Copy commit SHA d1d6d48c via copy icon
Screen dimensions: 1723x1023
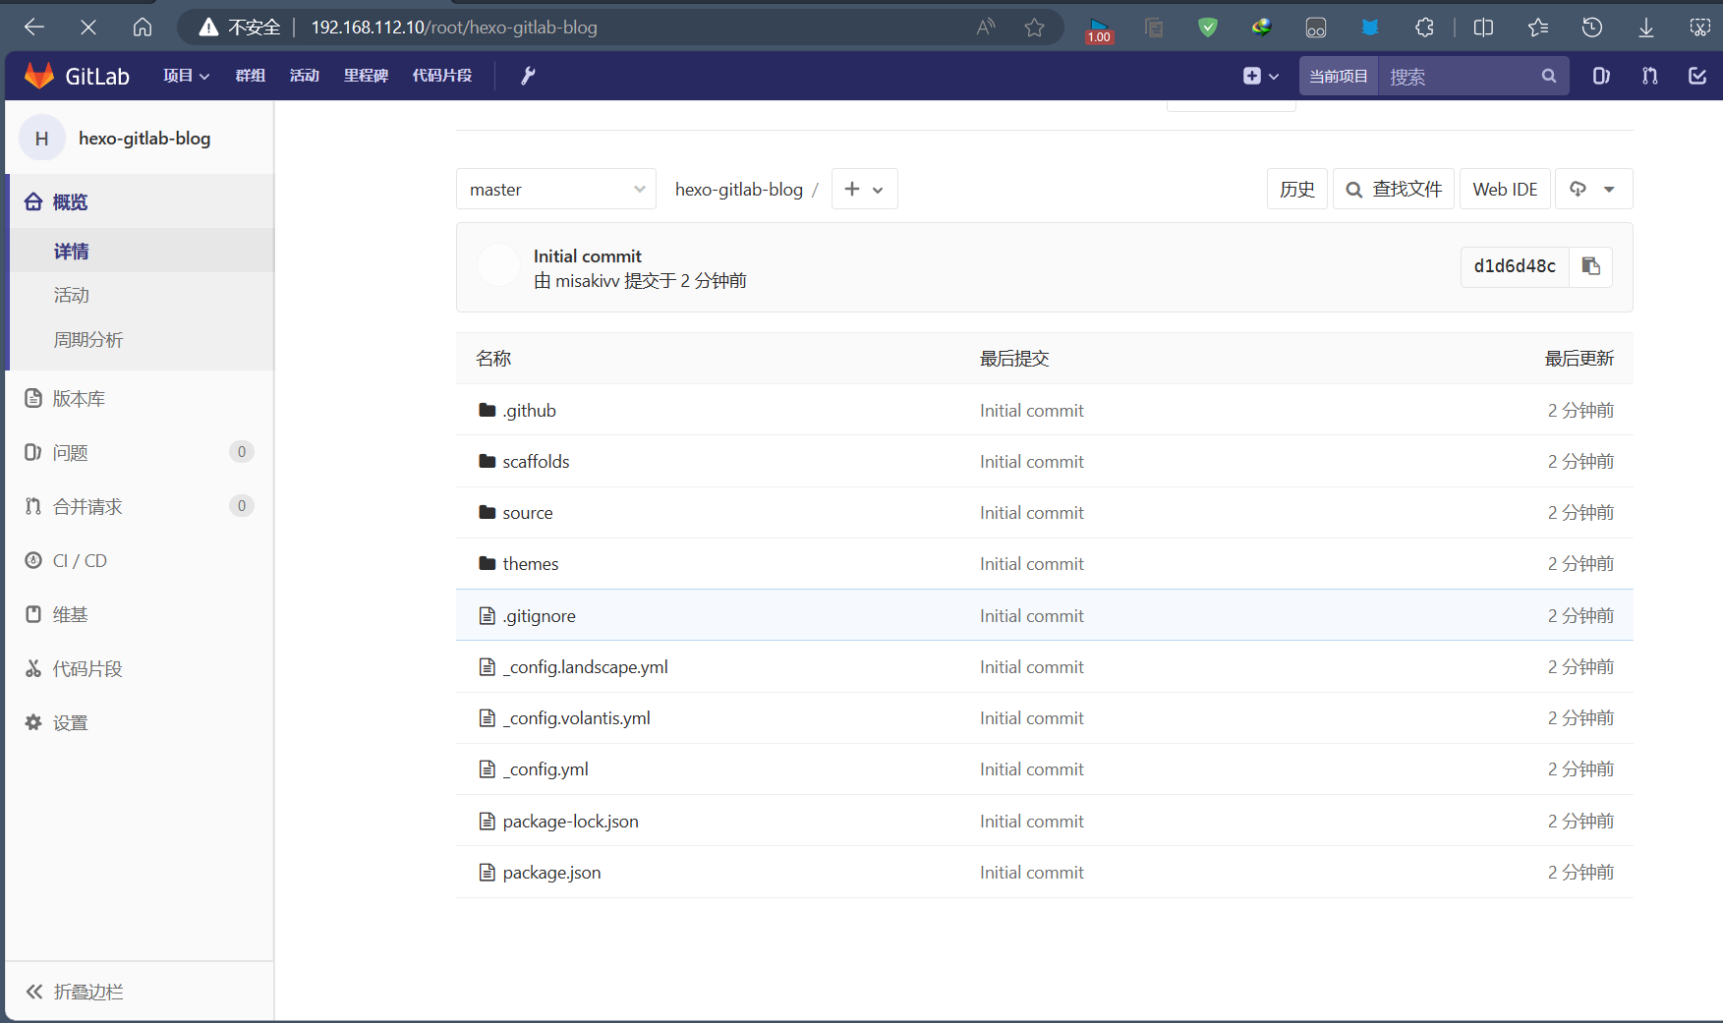1590,266
